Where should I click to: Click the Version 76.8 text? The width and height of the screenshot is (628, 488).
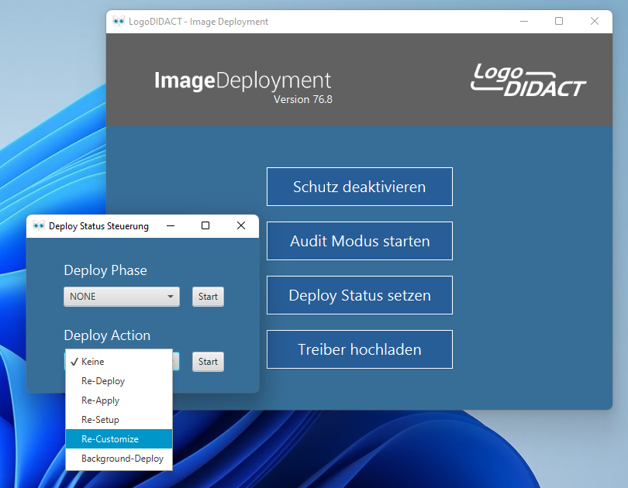[303, 99]
